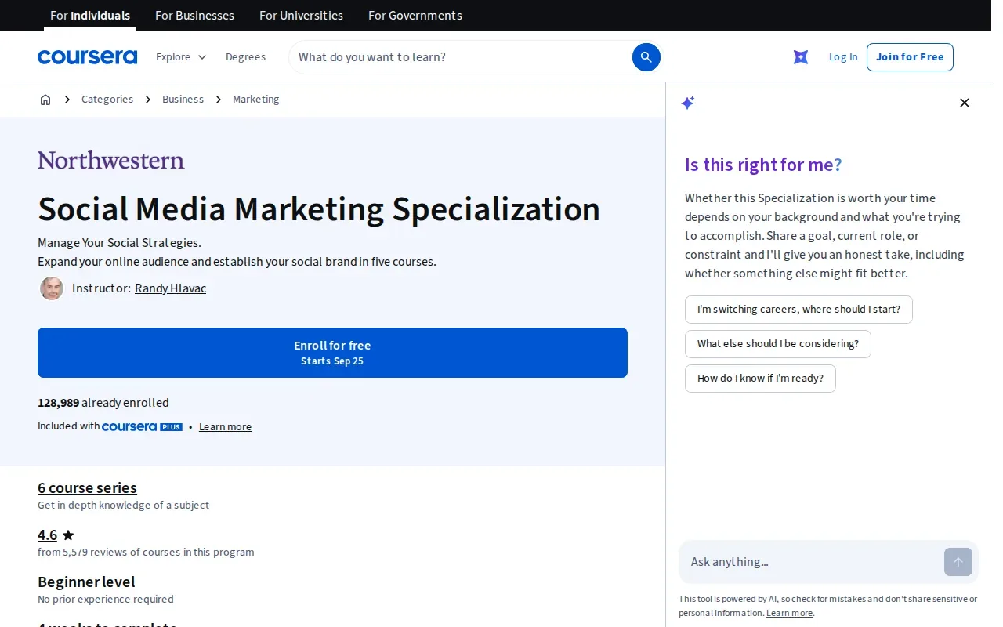The width and height of the screenshot is (1003, 627).
Task: Select "How do I know if I'm ready?" suggestion
Action: 760,379
